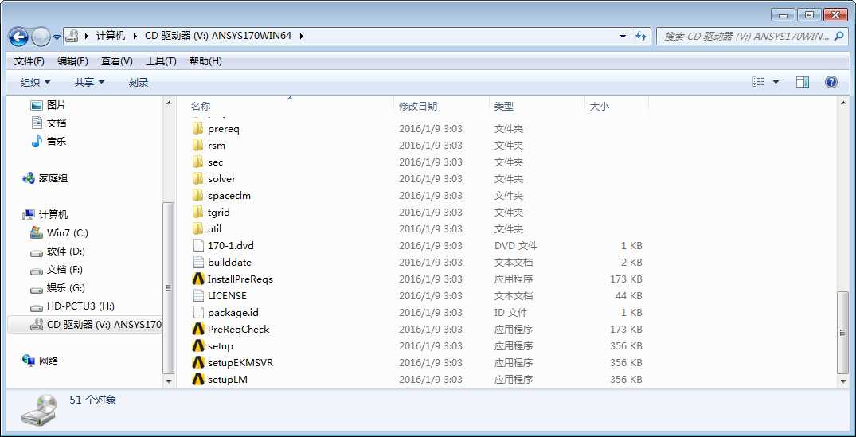Select the setupLM ANSYS application icon

click(198, 379)
